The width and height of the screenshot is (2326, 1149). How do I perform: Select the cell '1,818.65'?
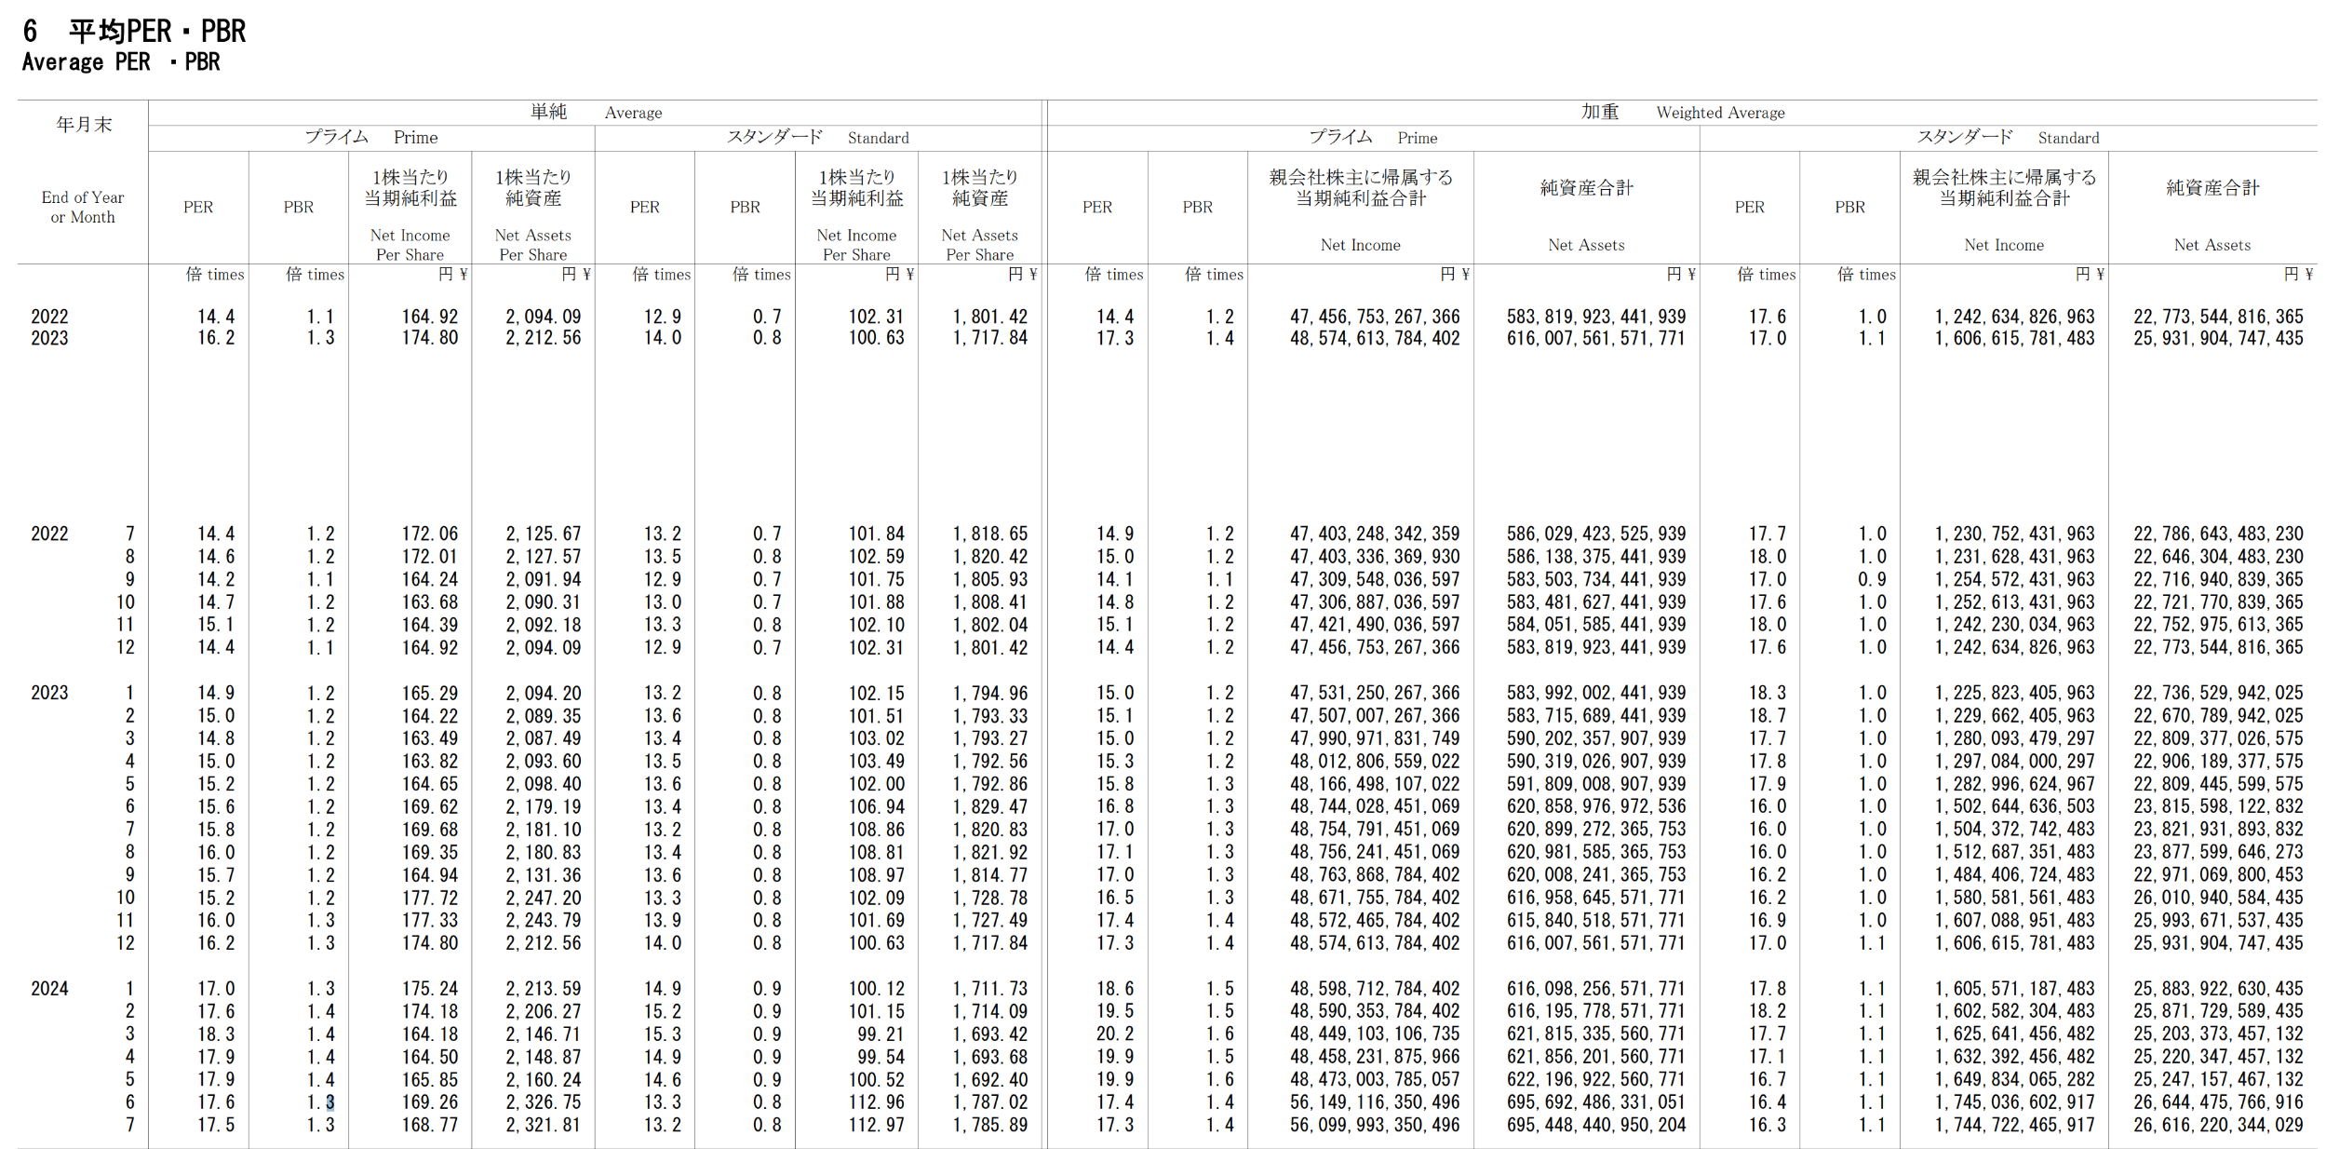(990, 534)
